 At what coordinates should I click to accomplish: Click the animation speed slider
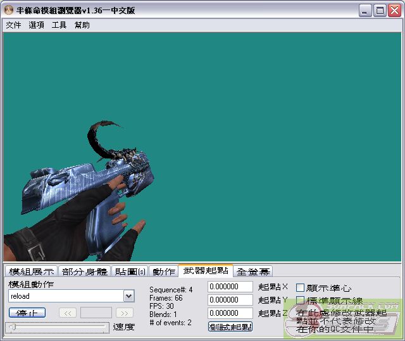click(57, 327)
